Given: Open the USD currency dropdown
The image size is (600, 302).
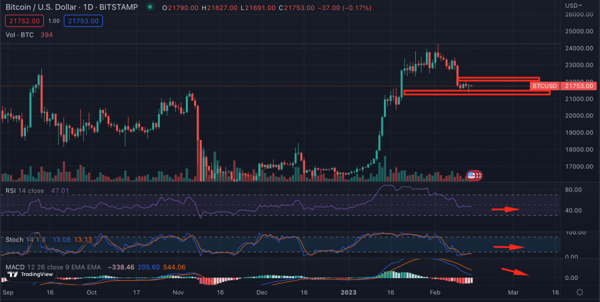Looking at the screenshot, I should coord(573,5).
